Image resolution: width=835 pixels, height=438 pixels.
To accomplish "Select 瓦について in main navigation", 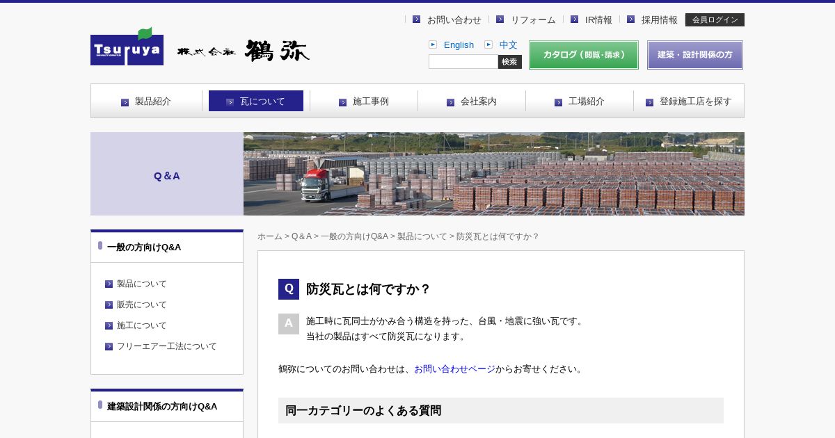I will [256, 102].
